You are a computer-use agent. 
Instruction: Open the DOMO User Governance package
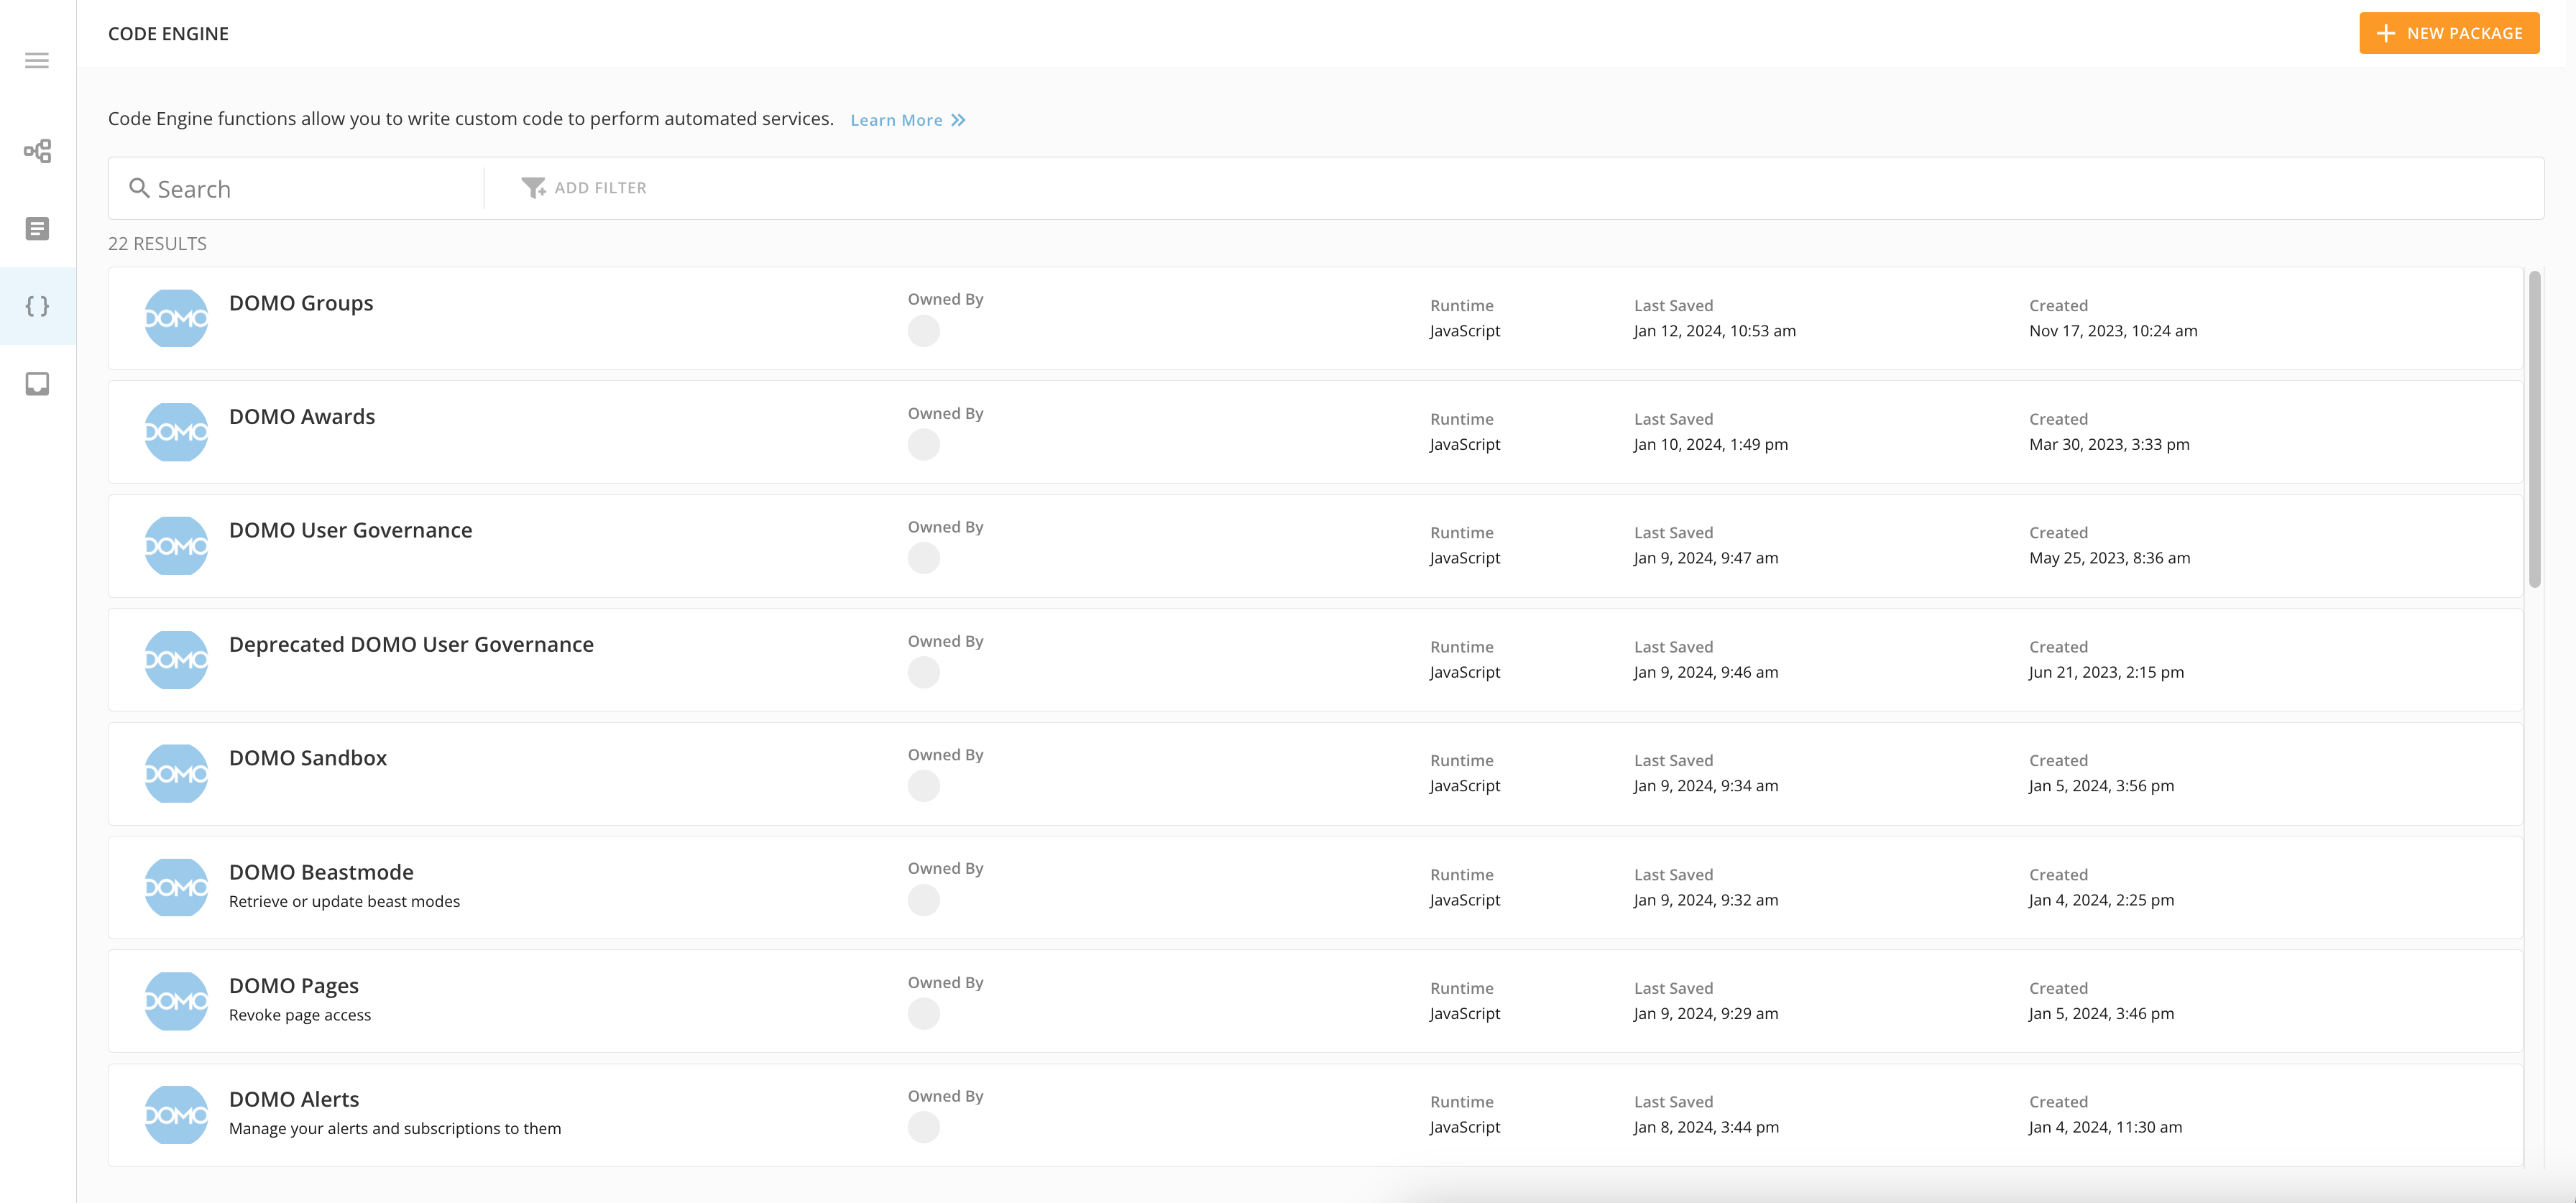(x=350, y=530)
